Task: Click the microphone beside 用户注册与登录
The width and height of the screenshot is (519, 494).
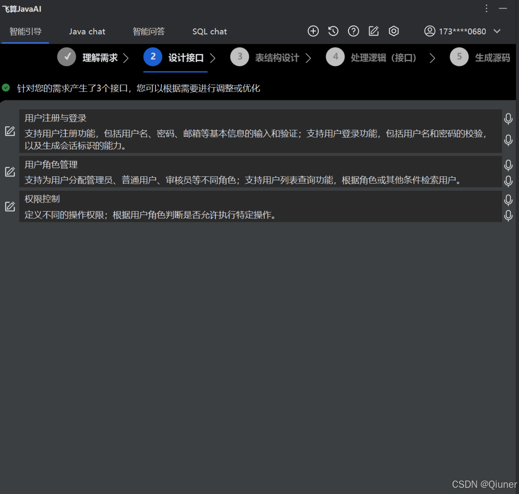Action: coord(508,119)
